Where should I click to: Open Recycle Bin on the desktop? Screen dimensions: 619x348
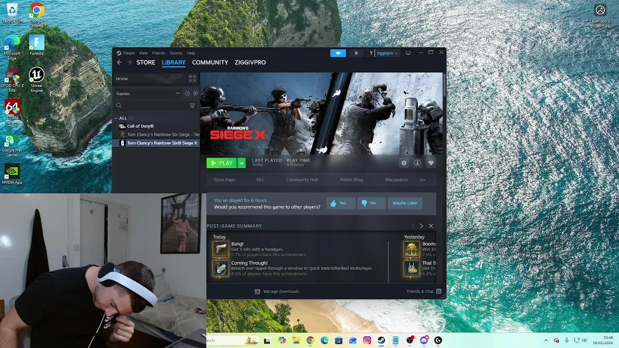point(12,13)
